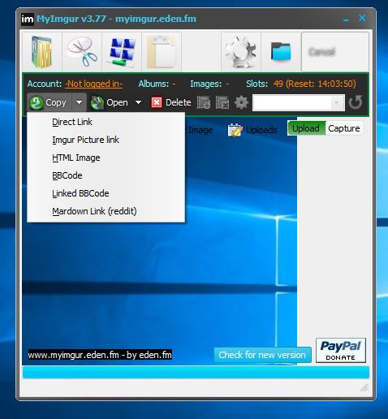The image size is (388, 419).
Task: Switch to the Uploads tab
Action: pyautogui.click(x=252, y=130)
